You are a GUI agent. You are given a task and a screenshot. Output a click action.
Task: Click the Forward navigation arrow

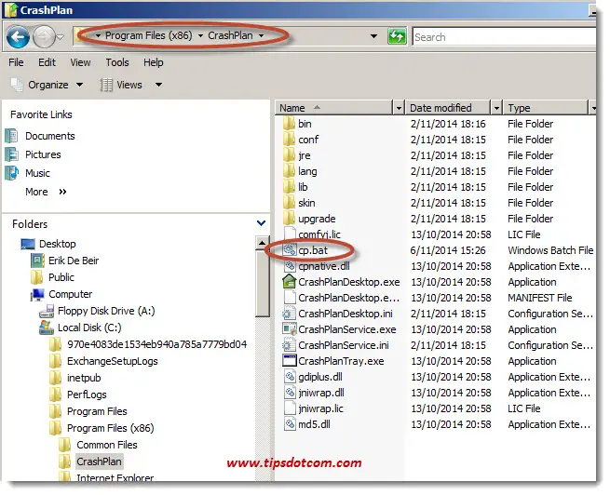click(44, 37)
